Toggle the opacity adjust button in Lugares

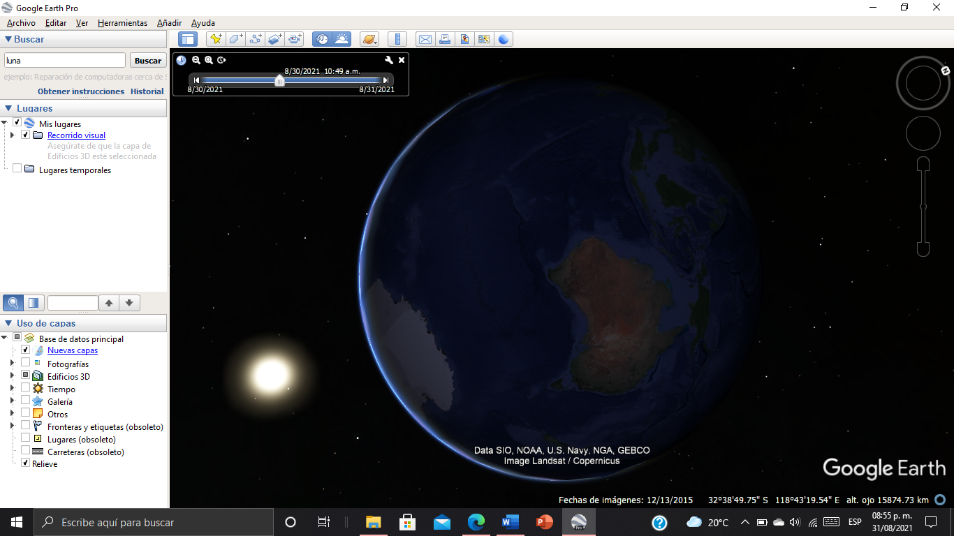34,303
